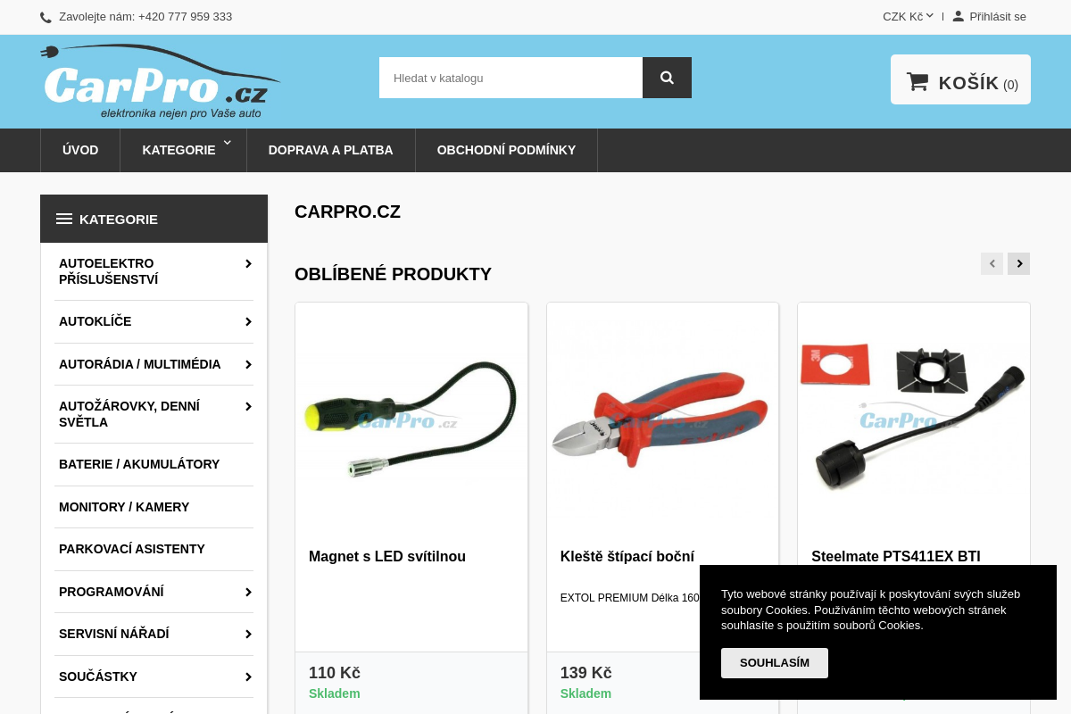This screenshot has height=714, width=1071.
Task: Click the hamburger icon beside Kategorie heading
Action: 64,219
